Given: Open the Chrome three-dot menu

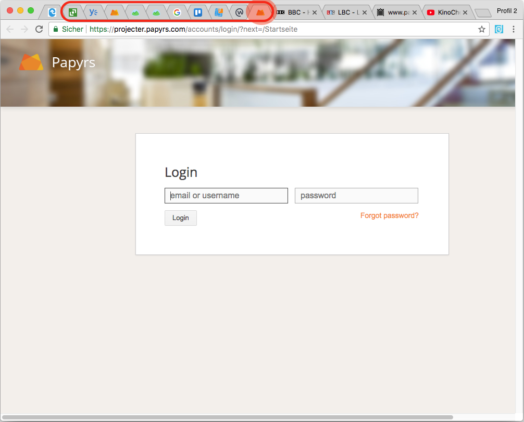Looking at the screenshot, I should (x=514, y=29).
